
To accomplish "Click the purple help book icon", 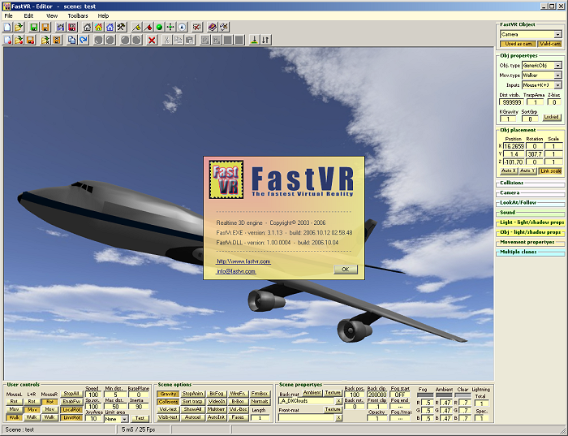I will [213, 27].
